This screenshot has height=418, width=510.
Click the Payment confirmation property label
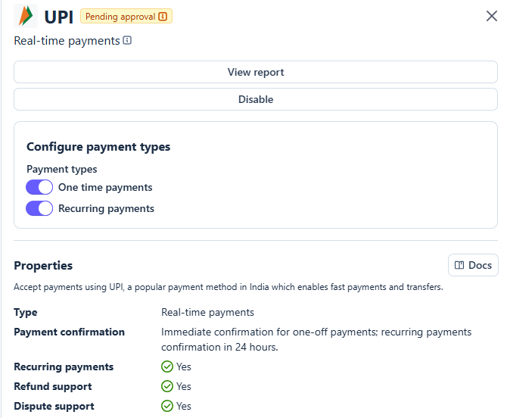pos(70,332)
